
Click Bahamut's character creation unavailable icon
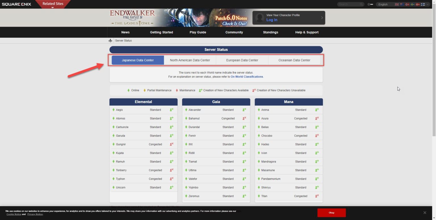244,118
